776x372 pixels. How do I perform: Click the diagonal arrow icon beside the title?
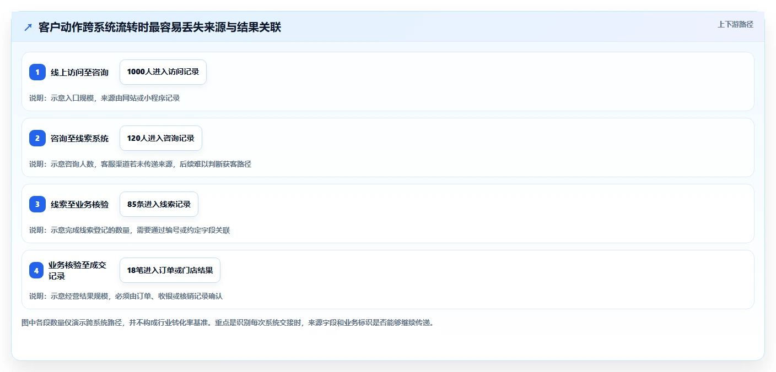pyautogui.click(x=28, y=28)
